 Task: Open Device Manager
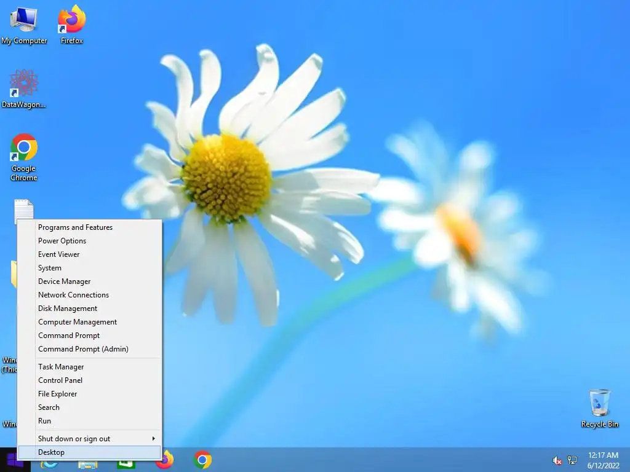pos(90,281)
